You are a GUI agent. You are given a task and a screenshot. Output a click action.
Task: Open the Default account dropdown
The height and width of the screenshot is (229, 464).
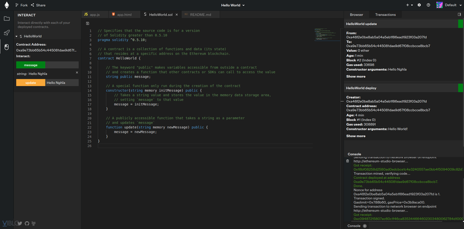[450, 5]
